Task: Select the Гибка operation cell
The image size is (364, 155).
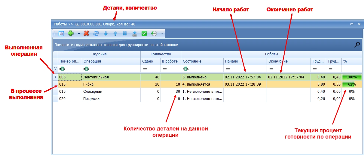Action: tap(111, 84)
